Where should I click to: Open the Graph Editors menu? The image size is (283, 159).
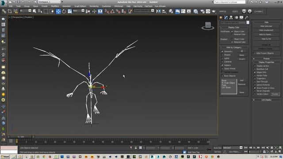[80, 6]
